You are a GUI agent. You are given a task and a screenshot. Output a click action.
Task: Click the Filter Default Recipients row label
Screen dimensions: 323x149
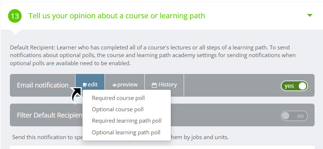coord(49,115)
